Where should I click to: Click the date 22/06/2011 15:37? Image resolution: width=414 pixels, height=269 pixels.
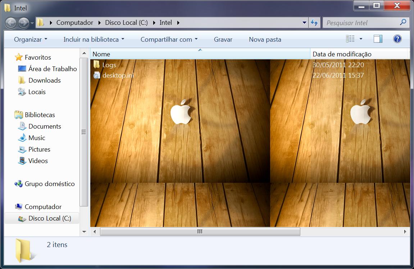[338, 75]
